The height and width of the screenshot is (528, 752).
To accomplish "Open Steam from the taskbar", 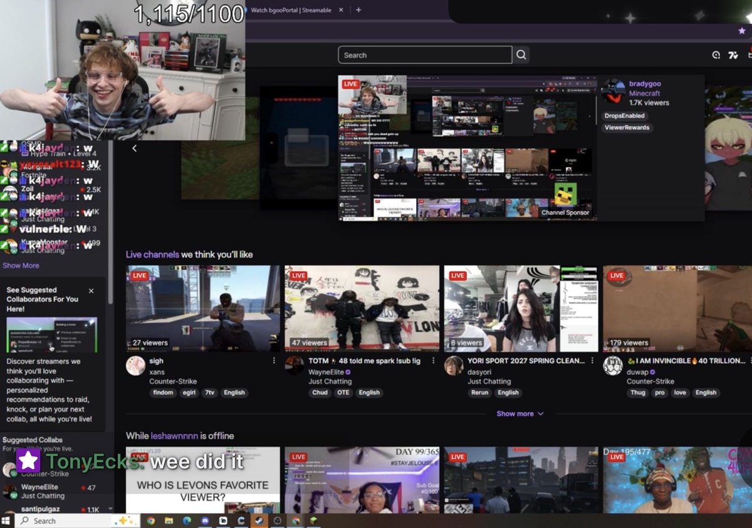I will pyautogui.click(x=259, y=520).
